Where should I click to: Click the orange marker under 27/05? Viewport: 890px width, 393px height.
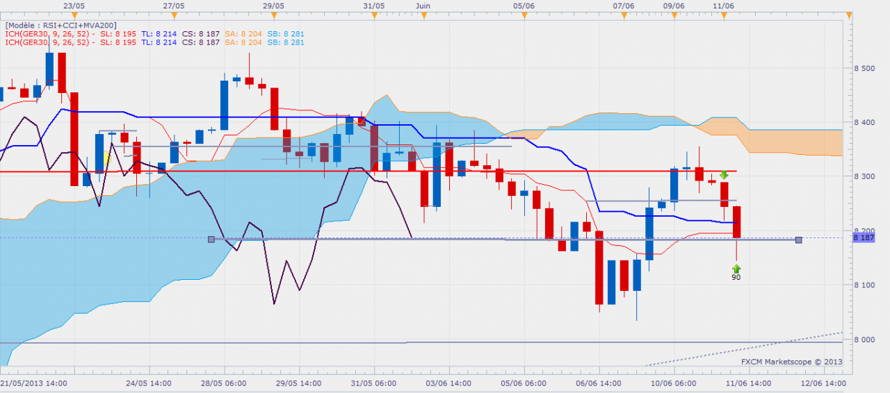(175, 15)
